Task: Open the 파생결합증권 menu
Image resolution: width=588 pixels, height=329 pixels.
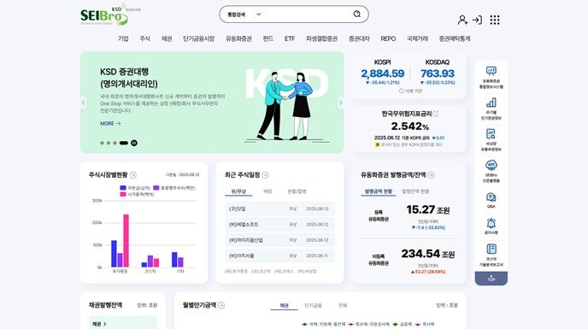Action: point(321,38)
